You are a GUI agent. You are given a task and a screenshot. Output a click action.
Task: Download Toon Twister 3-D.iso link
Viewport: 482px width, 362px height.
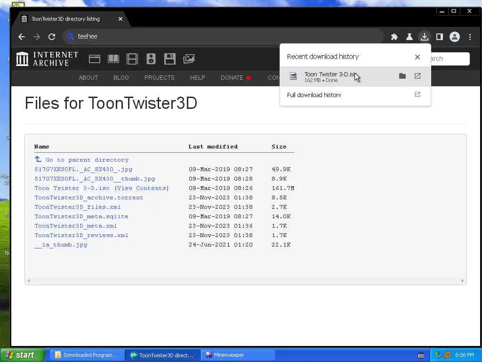coord(72,188)
